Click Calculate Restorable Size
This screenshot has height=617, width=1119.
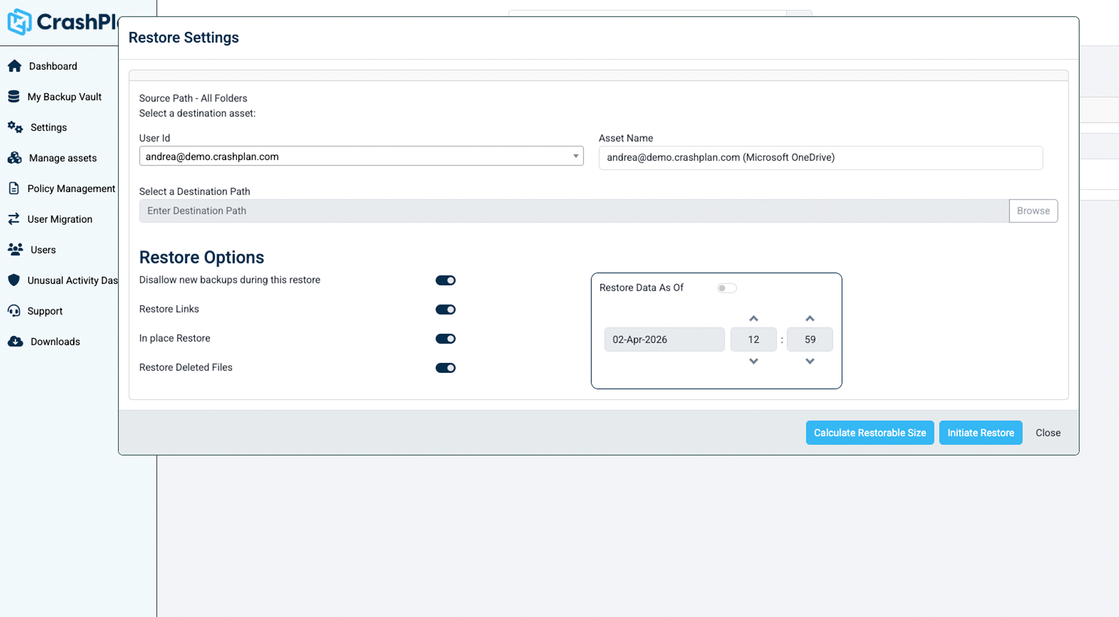(x=870, y=432)
